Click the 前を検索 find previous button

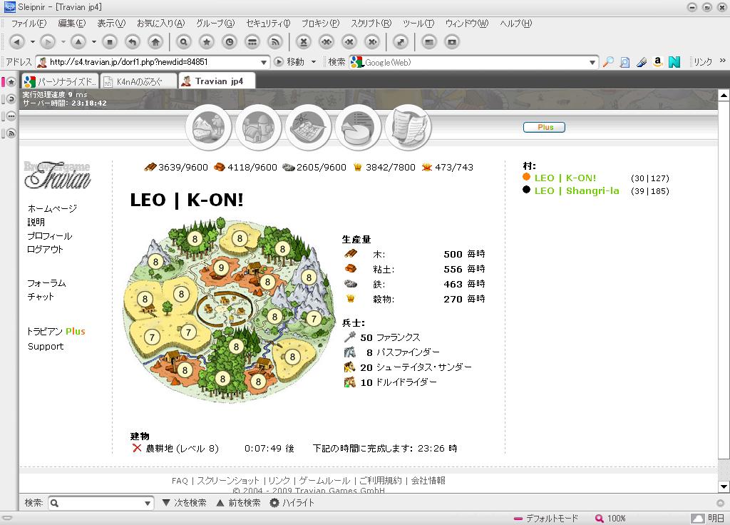coord(239,503)
